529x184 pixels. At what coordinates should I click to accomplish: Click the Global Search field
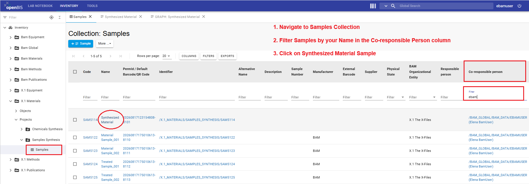445,6
